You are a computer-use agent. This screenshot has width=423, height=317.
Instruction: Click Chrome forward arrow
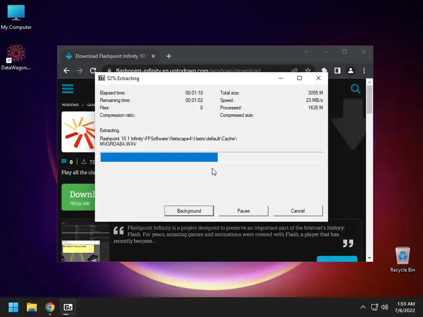pyautogui.click(x=80, y=71)
